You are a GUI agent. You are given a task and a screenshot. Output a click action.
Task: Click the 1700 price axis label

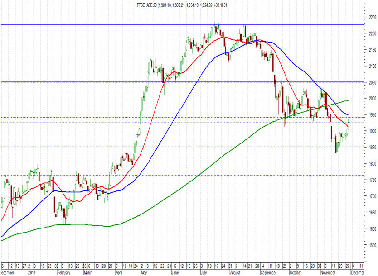[372, 196]
